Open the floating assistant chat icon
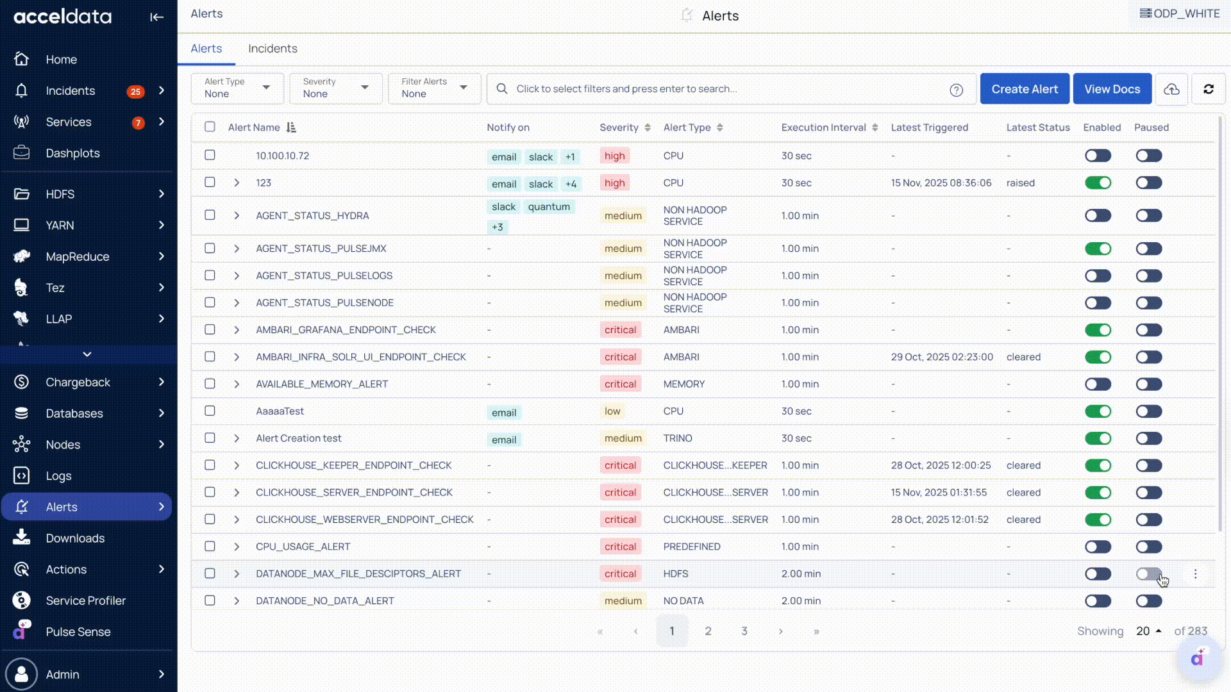 (1198, 659)
